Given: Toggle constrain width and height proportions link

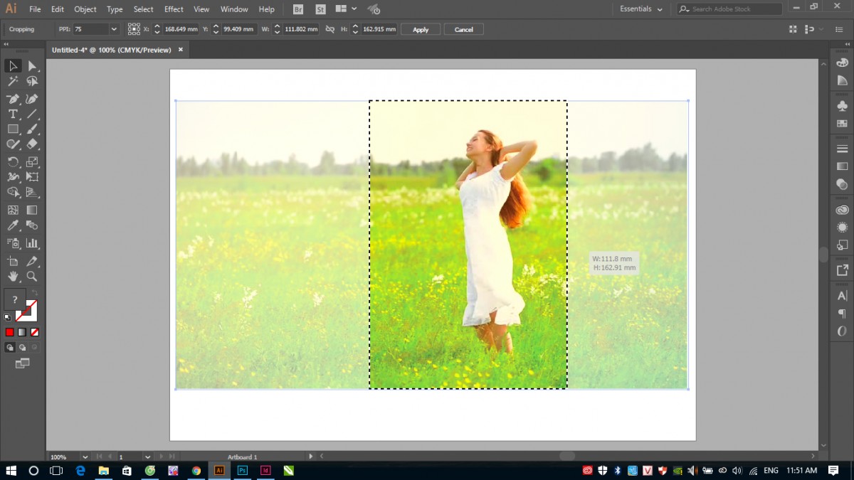Looking at the screenshot, I should (x=330, y=29).
